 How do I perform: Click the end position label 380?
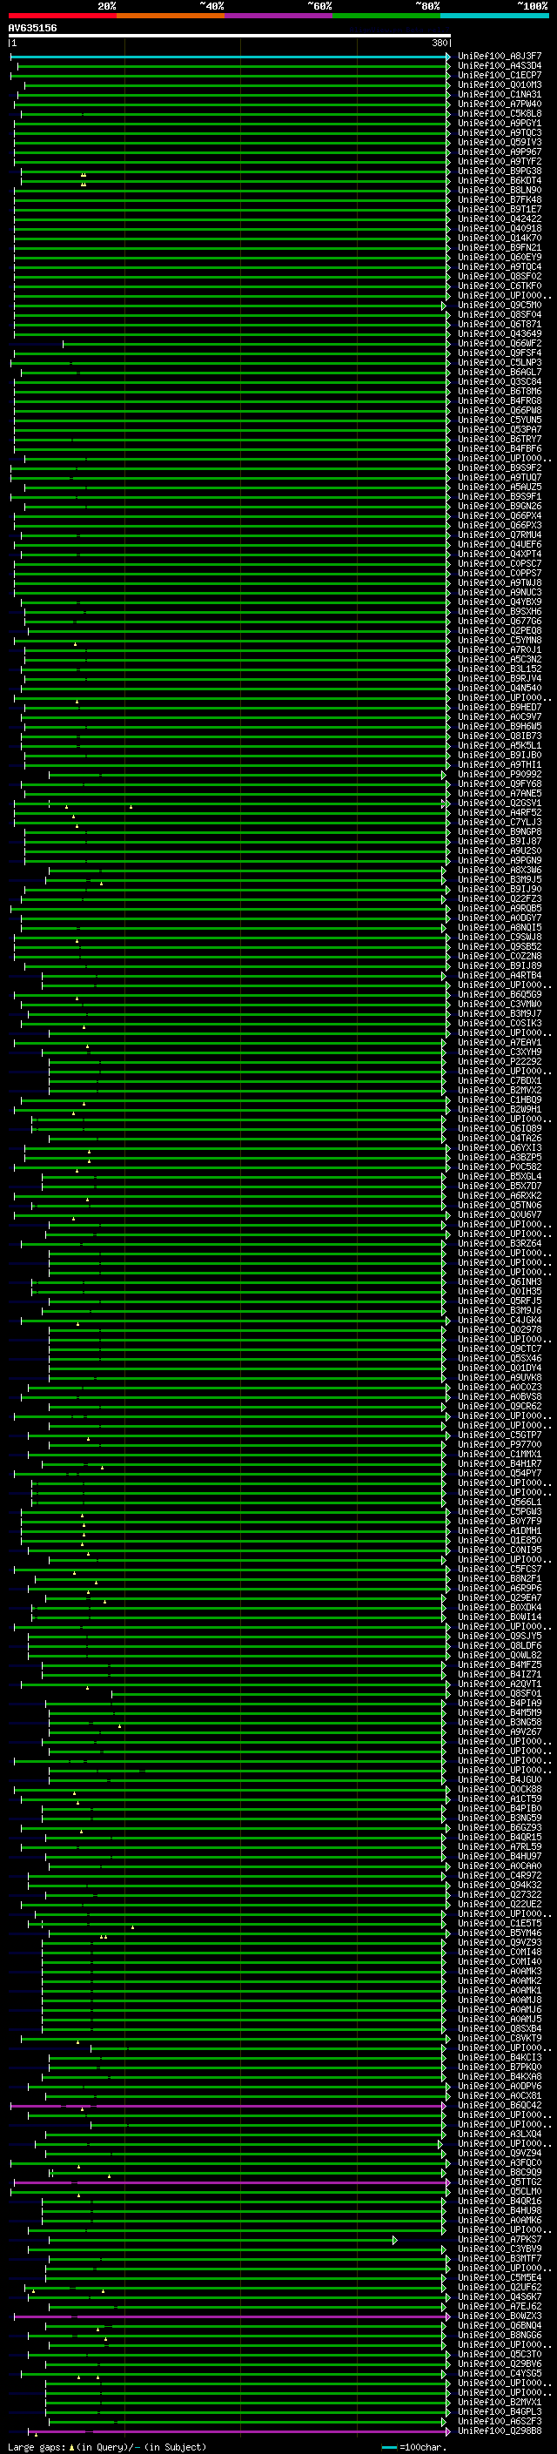(440, 43)
